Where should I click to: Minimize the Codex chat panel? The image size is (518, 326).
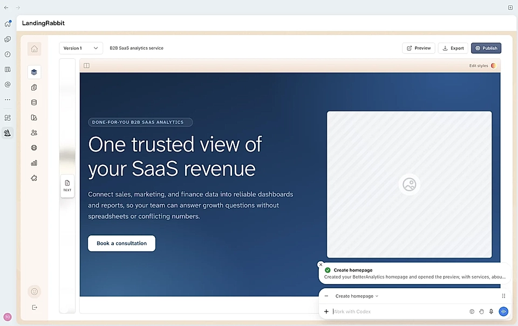pos(326,296)
